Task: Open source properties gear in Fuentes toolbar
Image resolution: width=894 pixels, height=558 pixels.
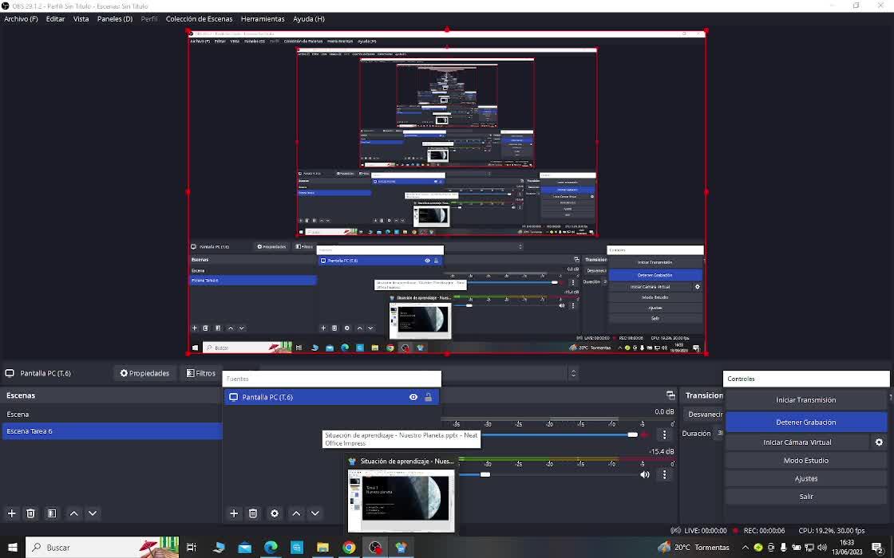Action: (275, 513)
